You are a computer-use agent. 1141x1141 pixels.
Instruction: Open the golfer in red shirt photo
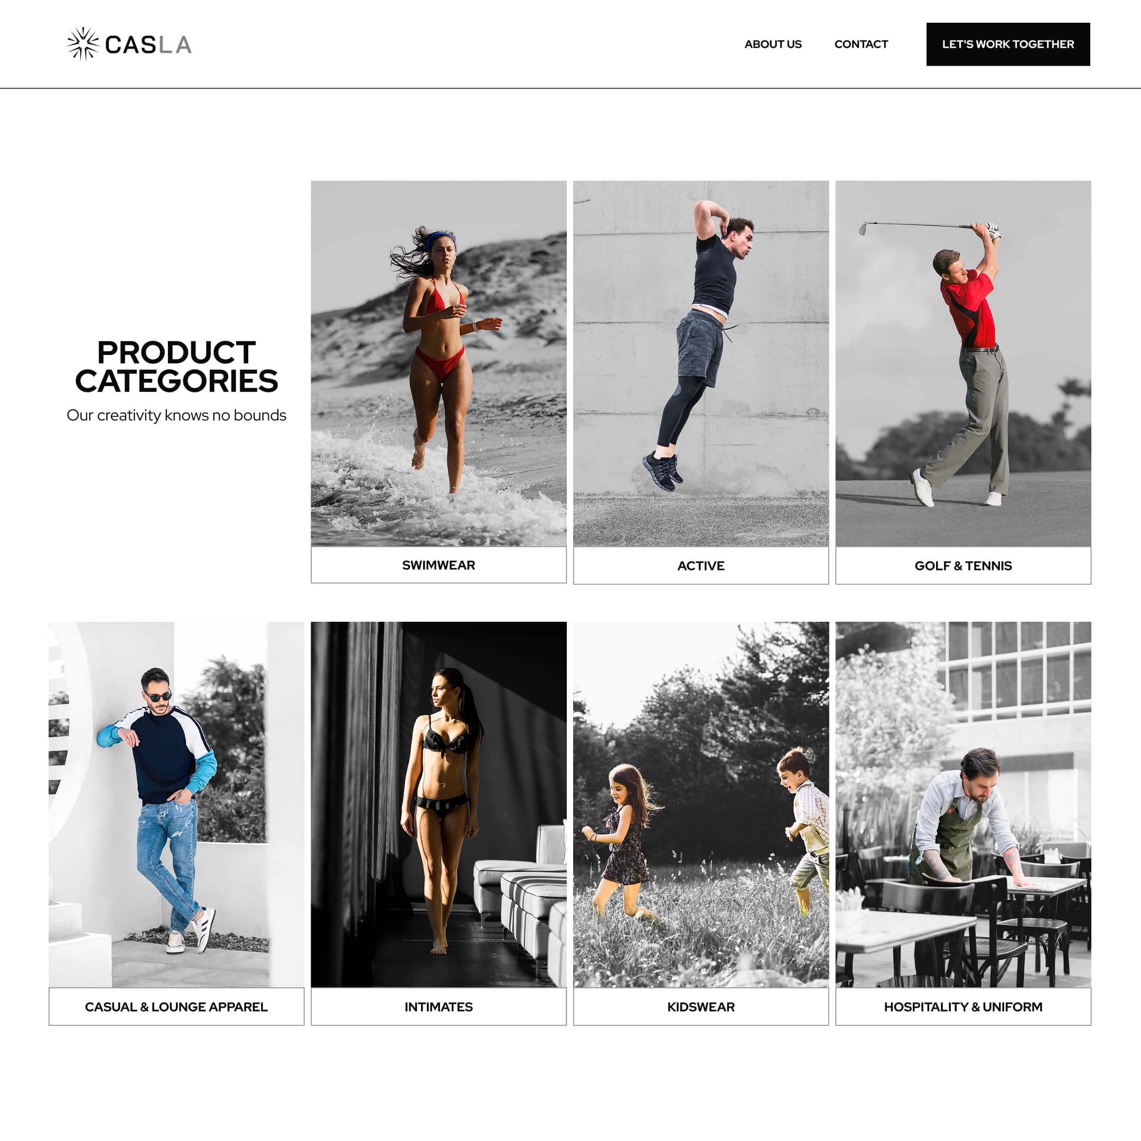[963, 364]
